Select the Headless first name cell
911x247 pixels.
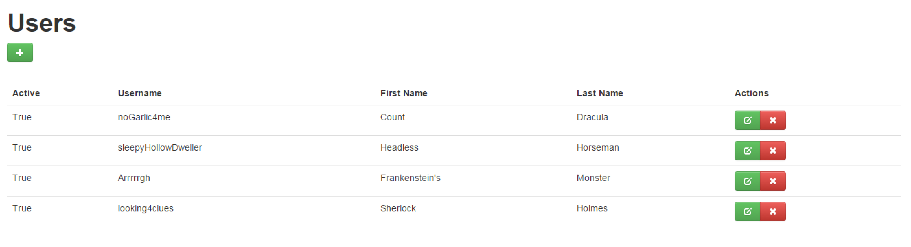[x=399, y=147]
